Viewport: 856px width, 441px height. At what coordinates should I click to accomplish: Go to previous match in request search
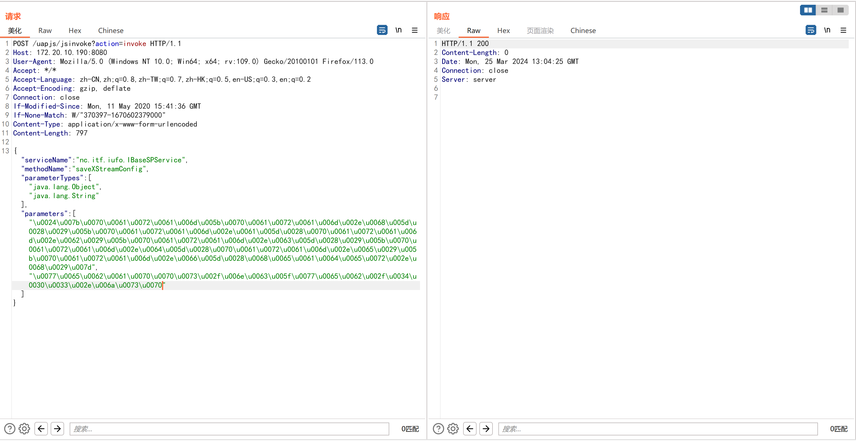click(41, 429)
